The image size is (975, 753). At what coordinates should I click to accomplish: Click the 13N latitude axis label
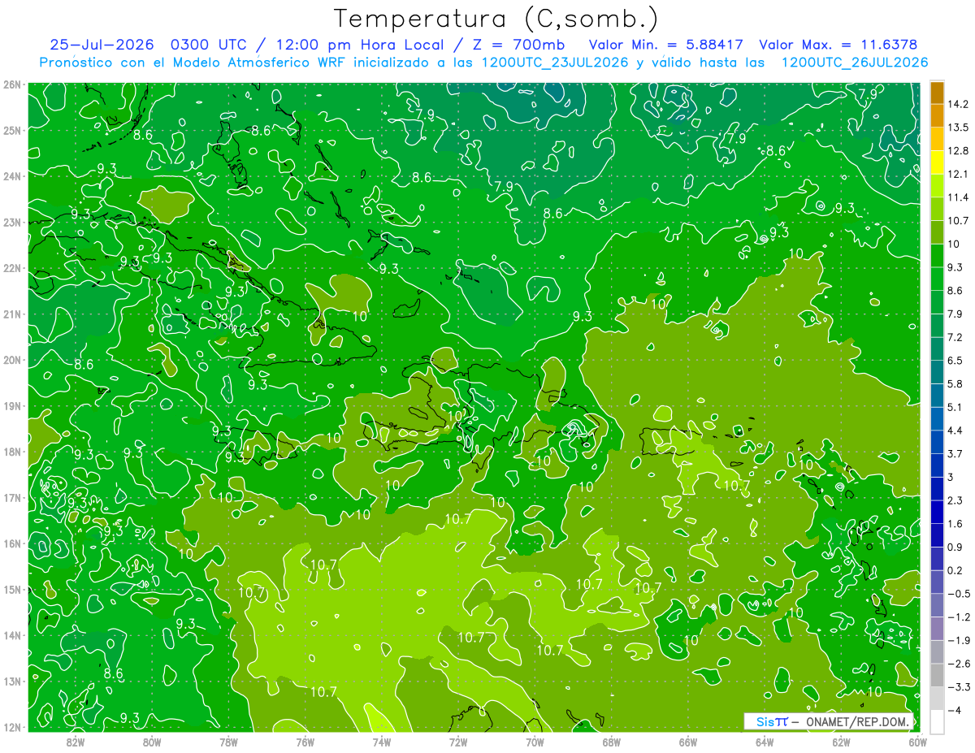pos(12,682)
